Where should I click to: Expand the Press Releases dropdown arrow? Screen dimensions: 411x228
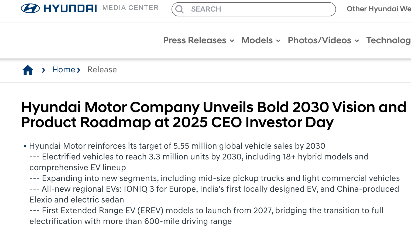(232, 41)
